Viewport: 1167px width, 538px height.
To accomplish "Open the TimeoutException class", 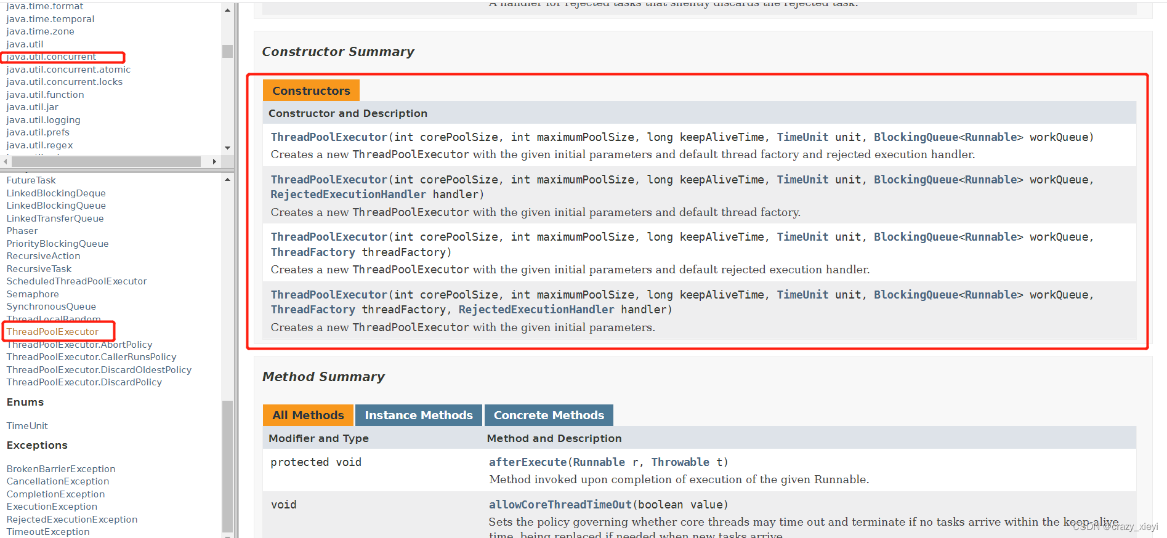I will point(48,532).
